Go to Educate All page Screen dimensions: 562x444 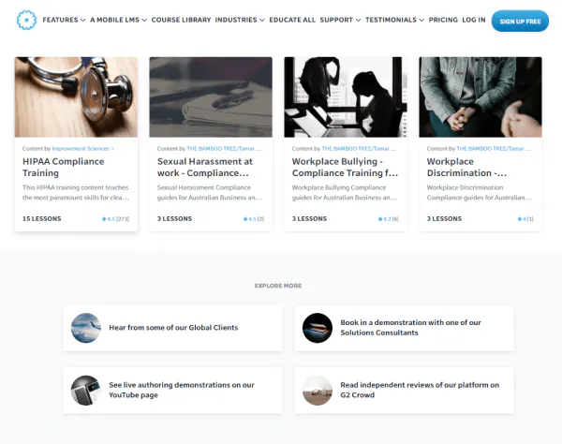(292, 20)
